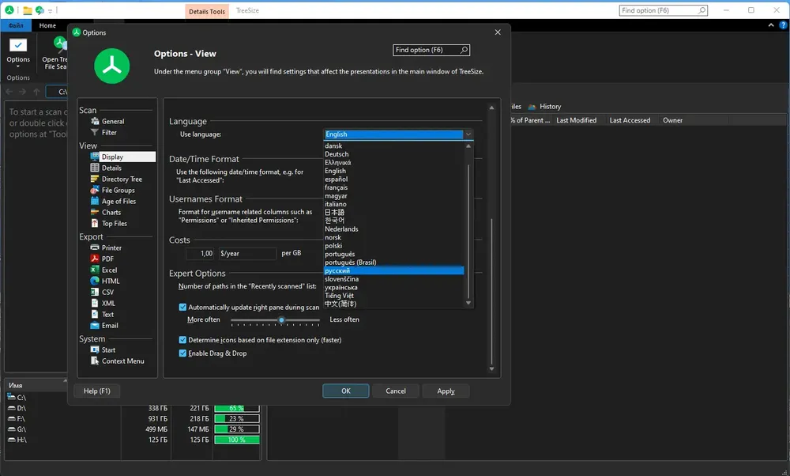Choose français from language list
790x476 pixels.
336,187
